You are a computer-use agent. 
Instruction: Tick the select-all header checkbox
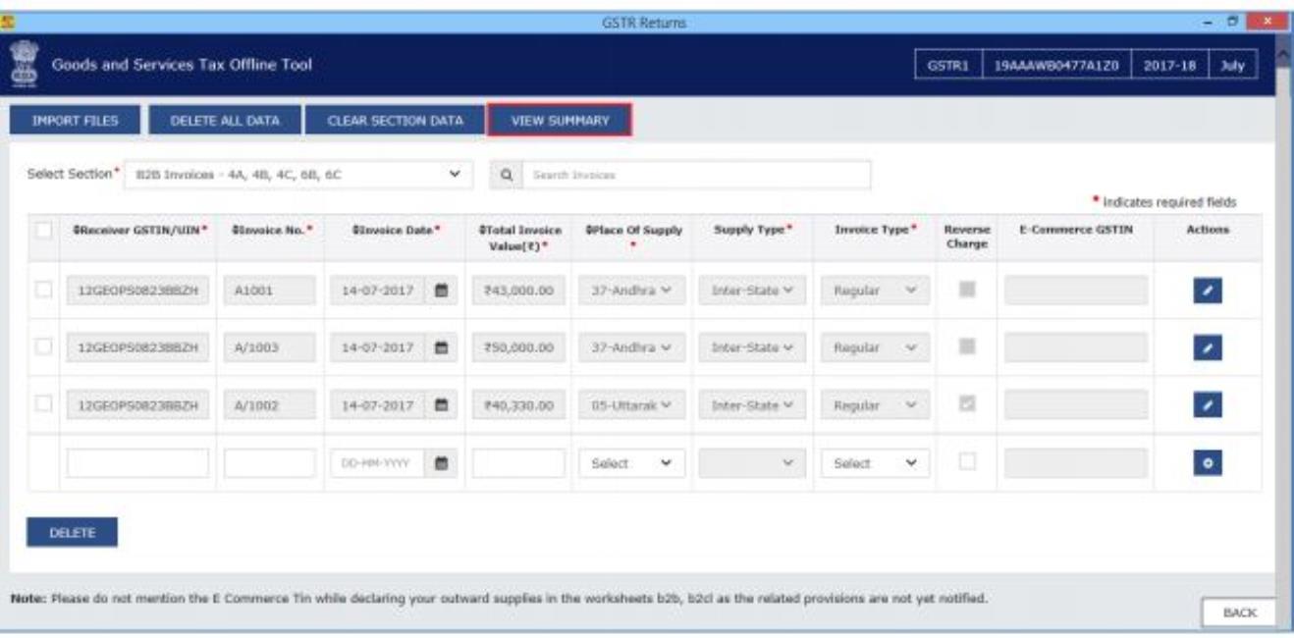point(43,230)
